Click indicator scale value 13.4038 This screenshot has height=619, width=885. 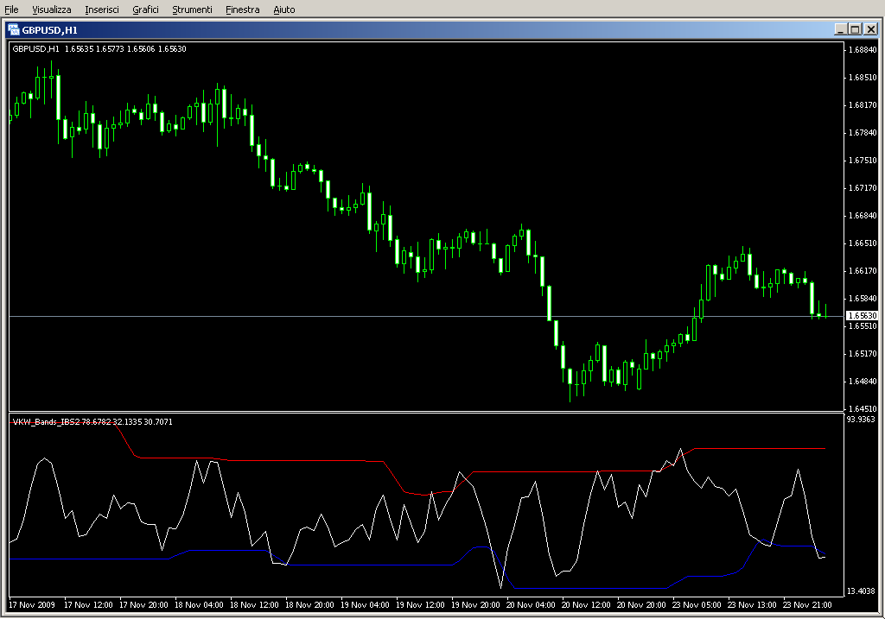(861, 591)
